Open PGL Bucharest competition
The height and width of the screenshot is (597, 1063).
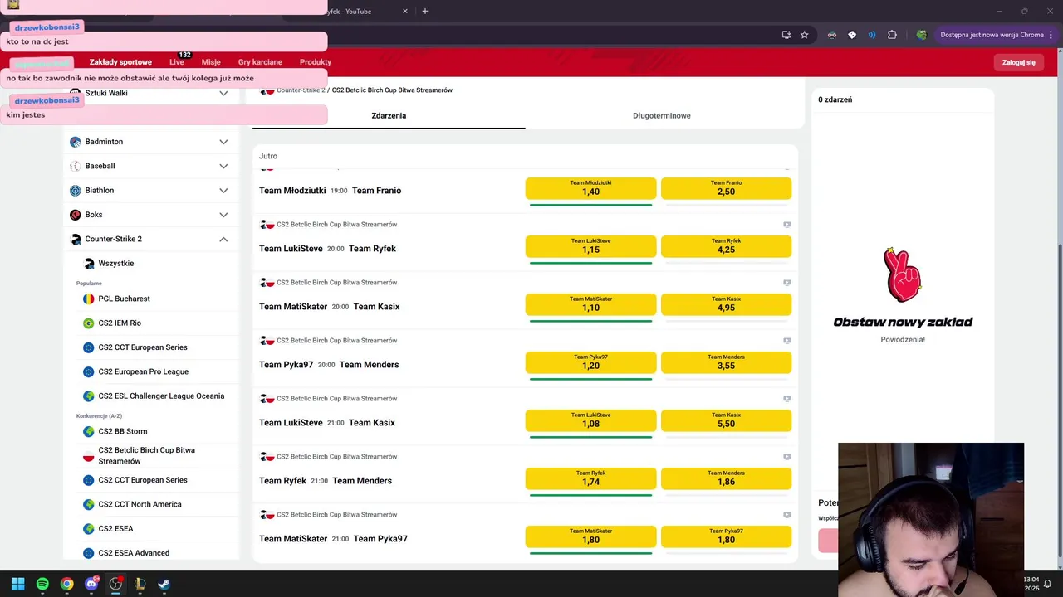coord(125,298)
